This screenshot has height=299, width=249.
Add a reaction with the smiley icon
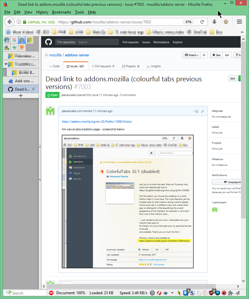(x=196, y=111)
